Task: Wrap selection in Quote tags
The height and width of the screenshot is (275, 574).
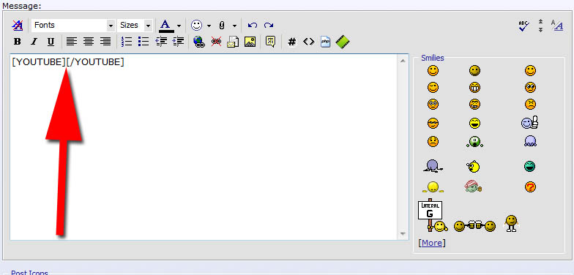Action: pyautogui.click(x=271, y=42)
